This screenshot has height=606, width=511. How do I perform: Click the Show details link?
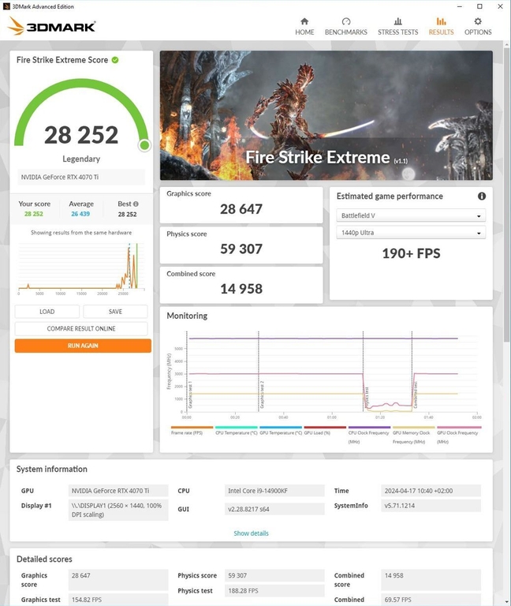(x=251, y=533)
